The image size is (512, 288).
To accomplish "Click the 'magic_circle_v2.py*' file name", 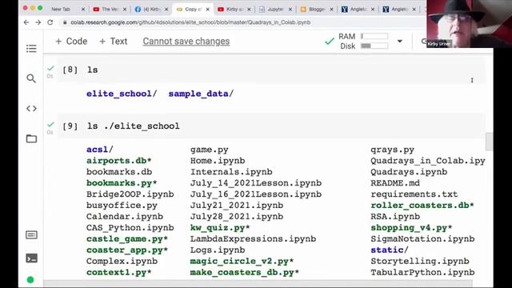I will point(242,262).
